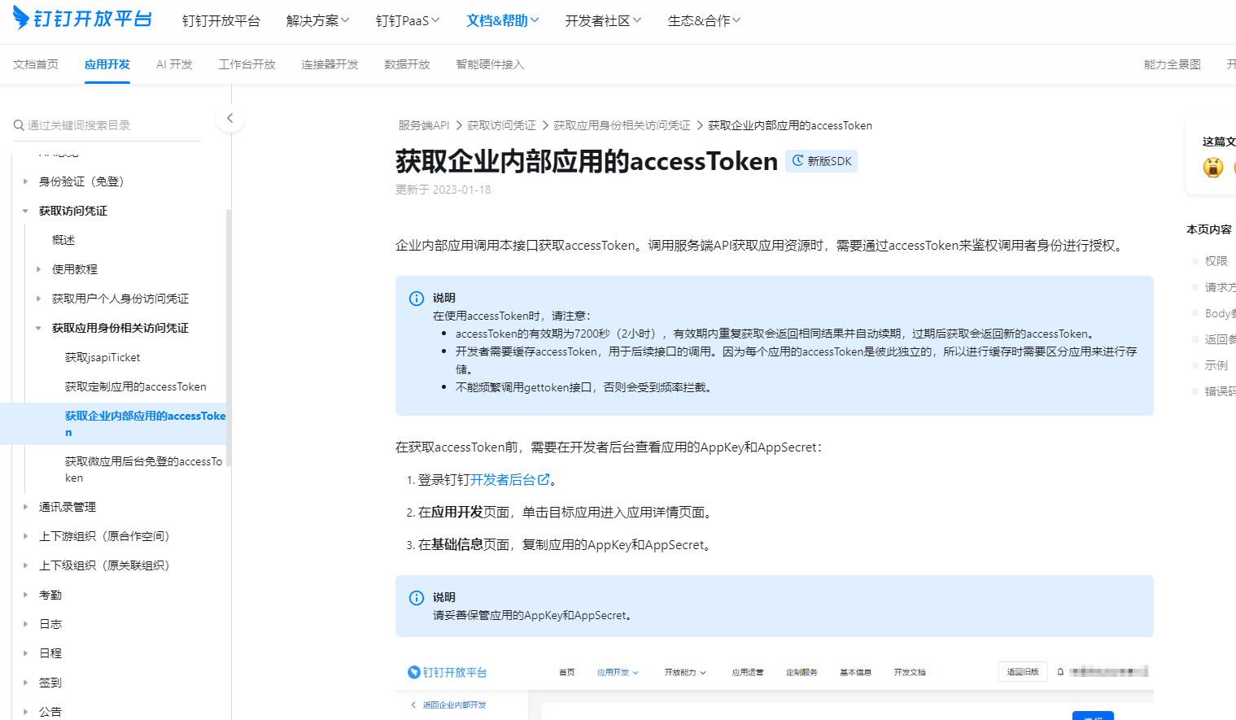Click the DingTalk Open Platform logo
The width and height of the screenshot is (1236, 720).
pos(82,18)
